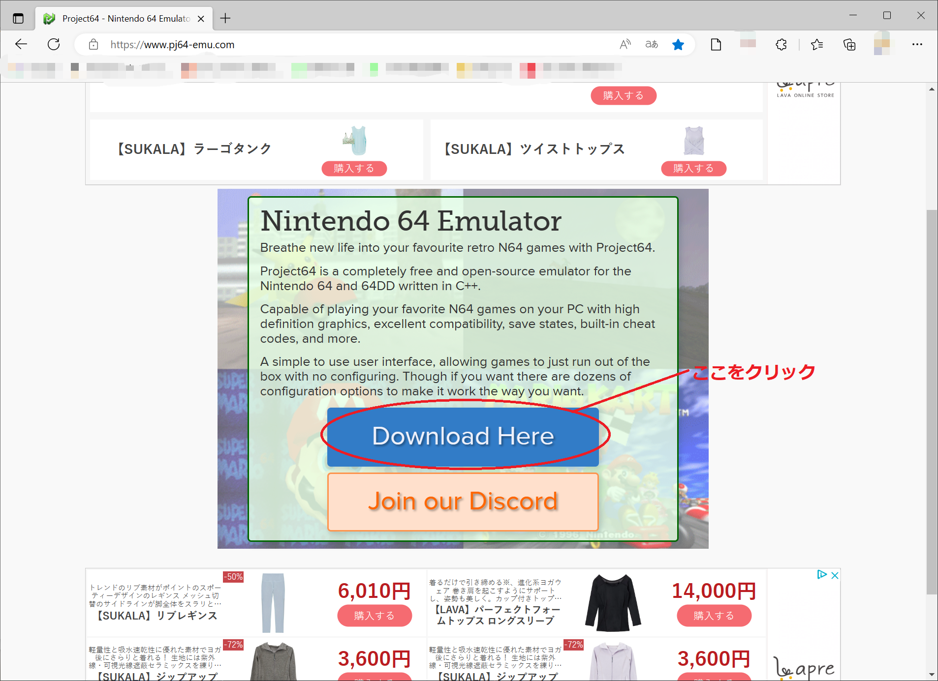Viewport: 938px width, 681px height.
Task: Open the Extensions puzzle icon
Action: pos(781,45)
